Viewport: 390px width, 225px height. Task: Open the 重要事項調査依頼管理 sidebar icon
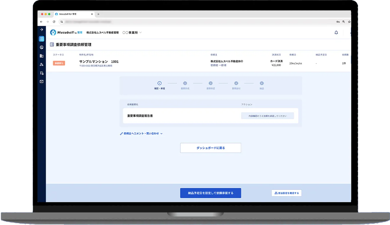41,38
